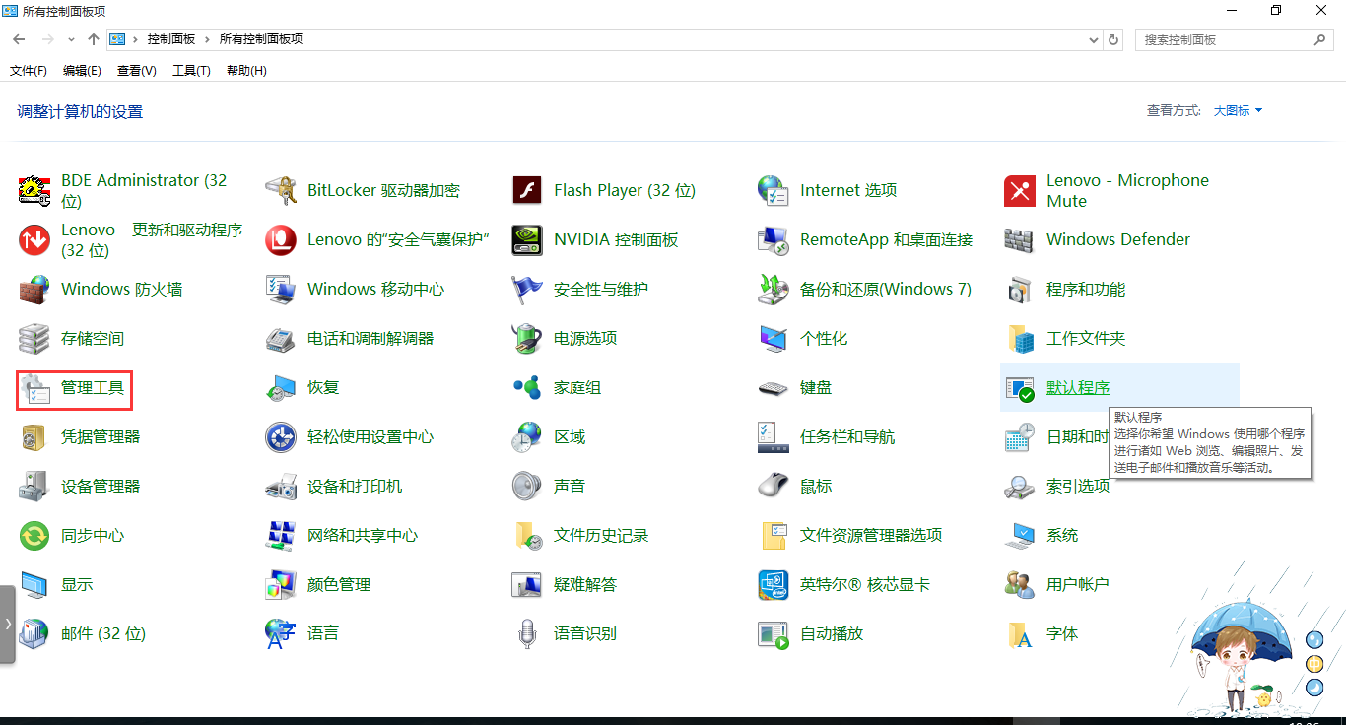Open 轻松使用设置中心 icon

(281, 436)
